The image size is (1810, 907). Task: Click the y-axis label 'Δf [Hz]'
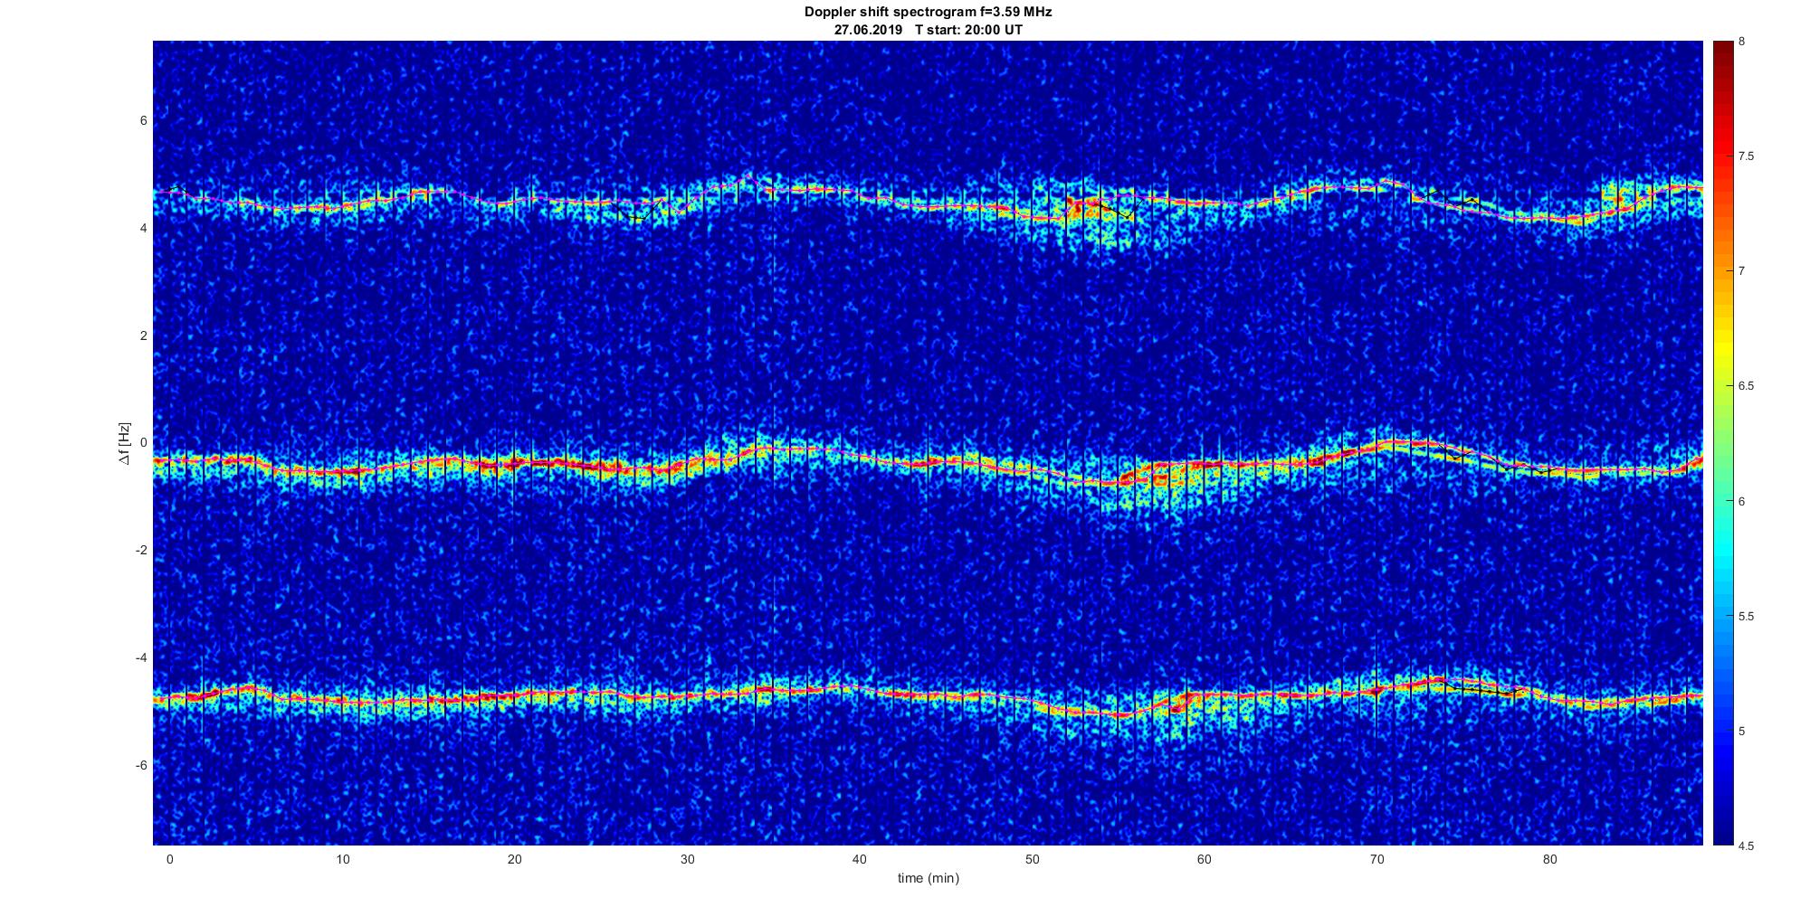point(125,444)
